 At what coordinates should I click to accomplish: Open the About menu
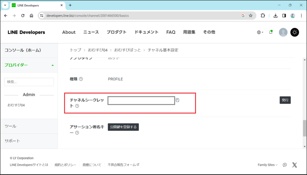tap(69, 32)
